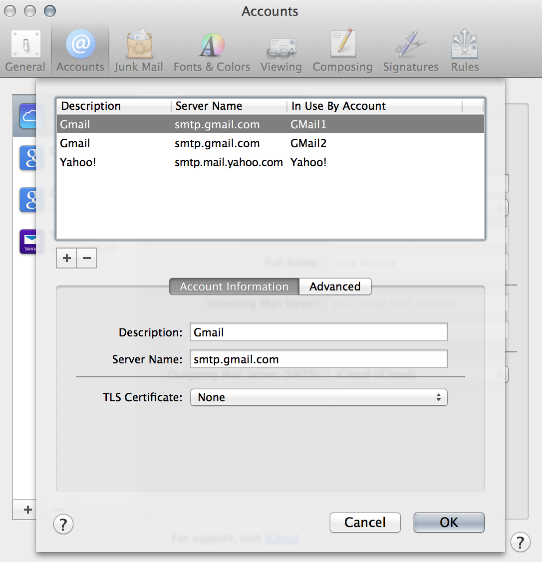
Task: Open Junk Mail preferences
Action: click(x=139, y=51)
